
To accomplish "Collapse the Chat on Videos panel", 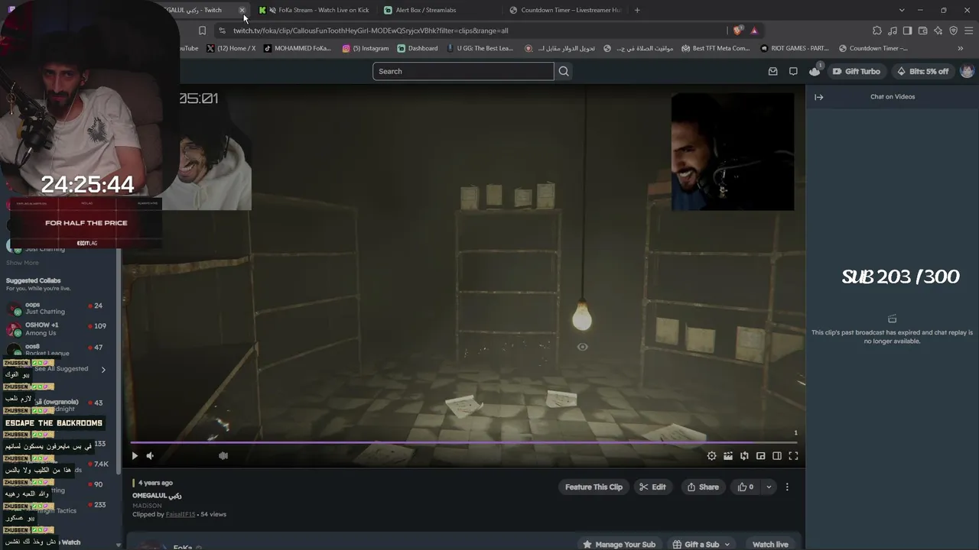I will coord(818,97).
